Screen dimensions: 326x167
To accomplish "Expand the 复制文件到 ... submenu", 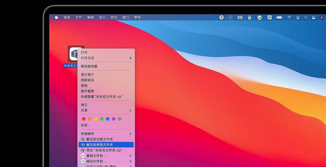I will [x=106, y=156].
